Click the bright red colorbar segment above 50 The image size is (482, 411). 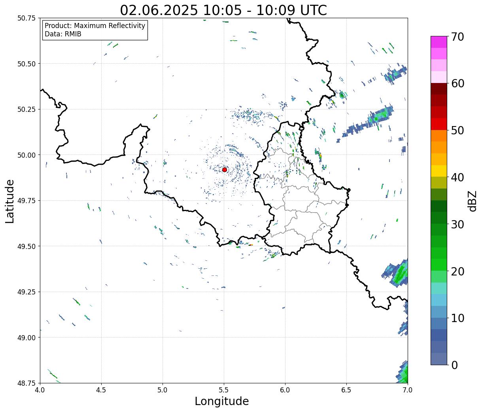[x=439, y=124]
